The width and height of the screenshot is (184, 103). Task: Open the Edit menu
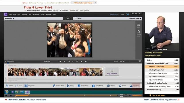click(x=14, y=14)
